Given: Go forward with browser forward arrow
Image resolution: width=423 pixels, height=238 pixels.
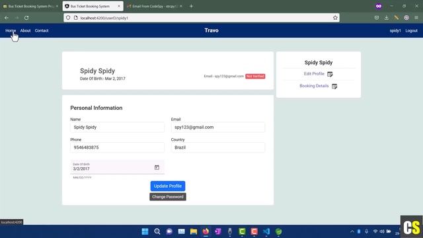Looking at the screenshot, I should (x=17, y=18).
